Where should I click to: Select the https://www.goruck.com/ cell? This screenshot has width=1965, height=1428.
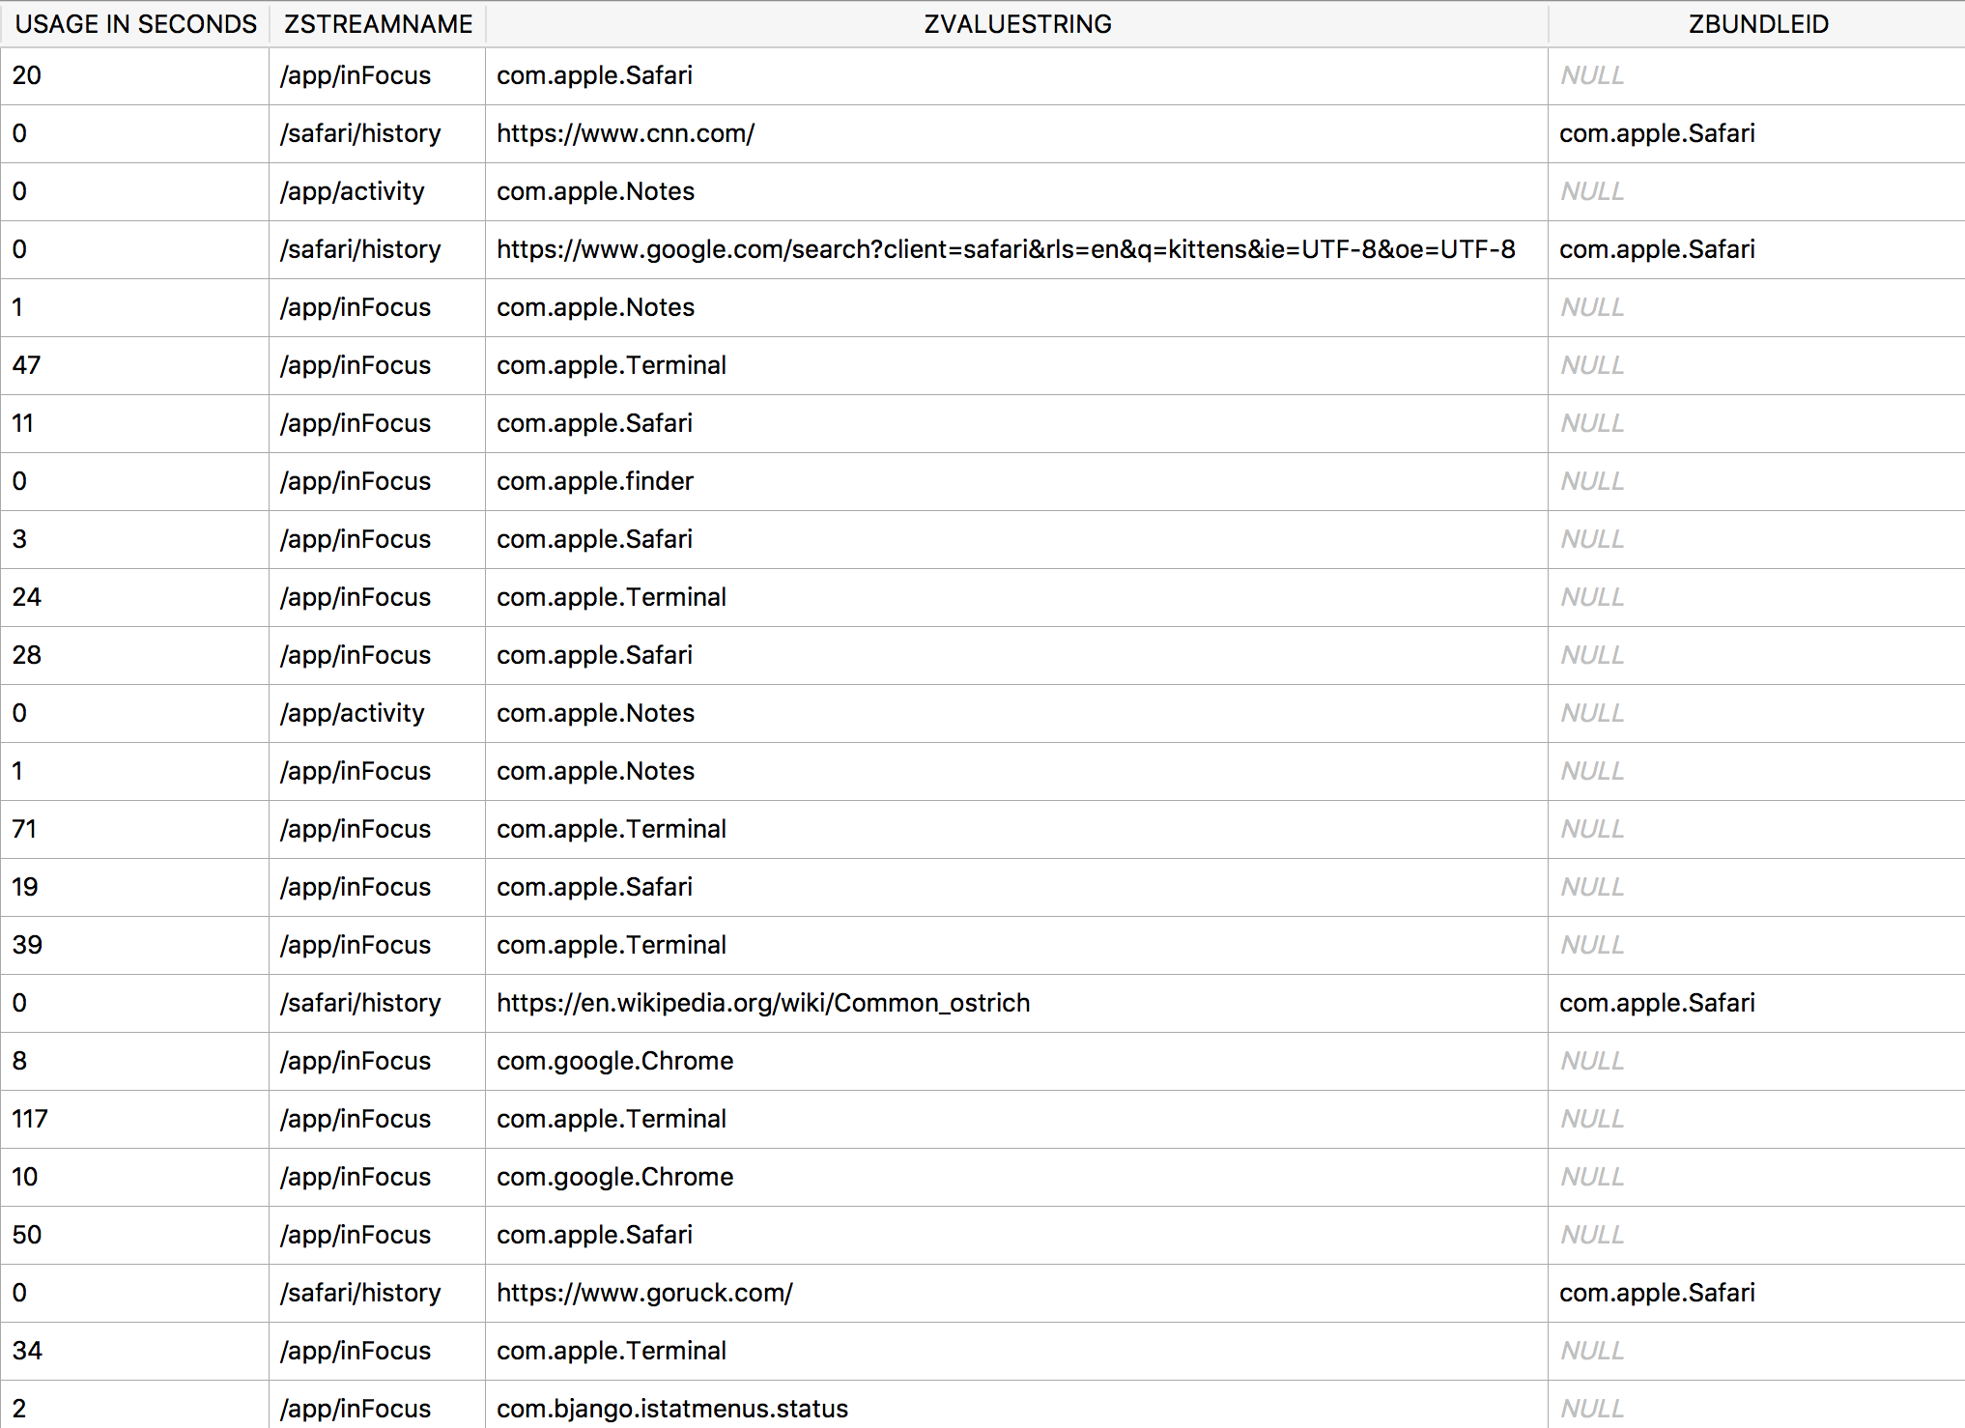(x=643, y=1293)
